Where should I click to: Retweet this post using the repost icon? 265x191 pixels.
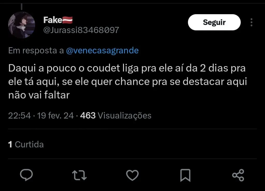click(x=79, y=176)
